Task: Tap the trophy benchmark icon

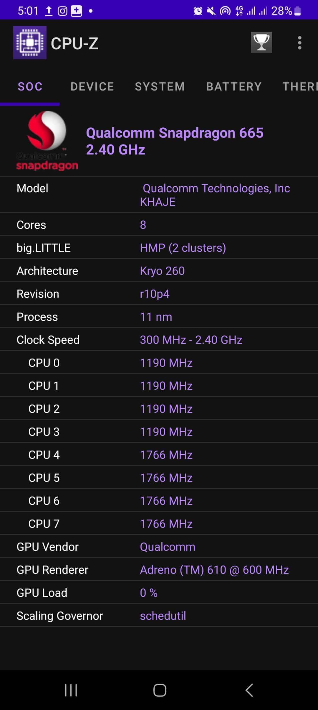Action: (x=261, y=42)
